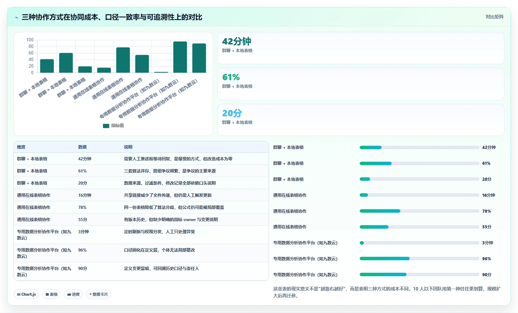
Task: Select the 数据卡片 tag chip
Action: [x=99, y=294]
